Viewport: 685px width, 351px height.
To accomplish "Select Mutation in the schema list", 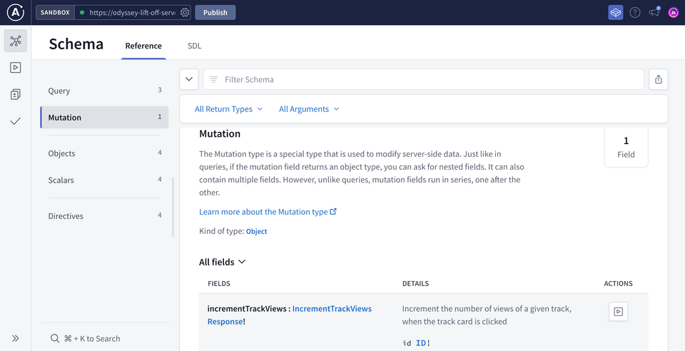I will coord(104,118).
